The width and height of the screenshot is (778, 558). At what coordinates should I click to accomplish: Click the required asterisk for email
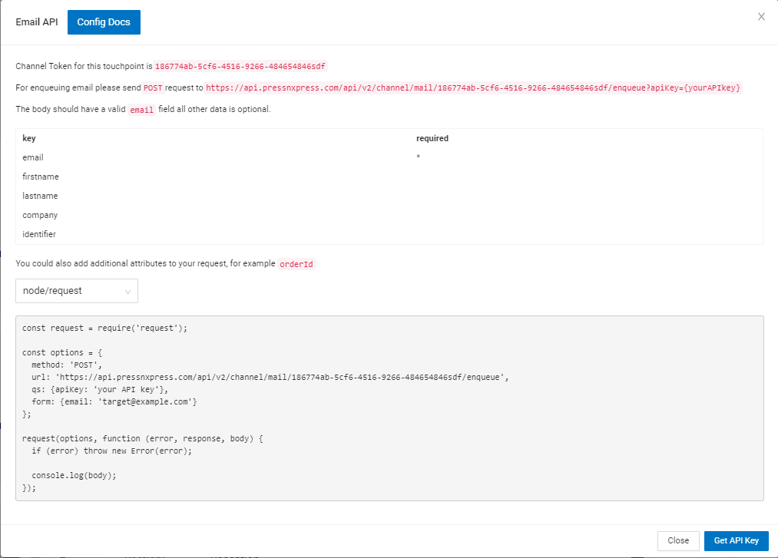[x=419, y=158]
